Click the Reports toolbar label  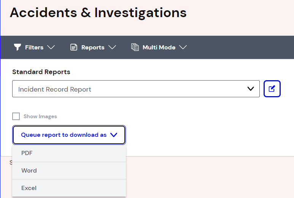pyautogui.click(x=93, y=48)
